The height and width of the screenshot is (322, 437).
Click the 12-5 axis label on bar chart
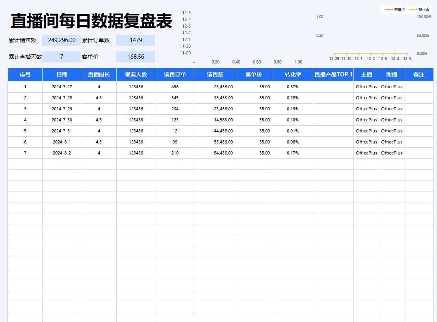pyautogui.click(x=186, y=13)
